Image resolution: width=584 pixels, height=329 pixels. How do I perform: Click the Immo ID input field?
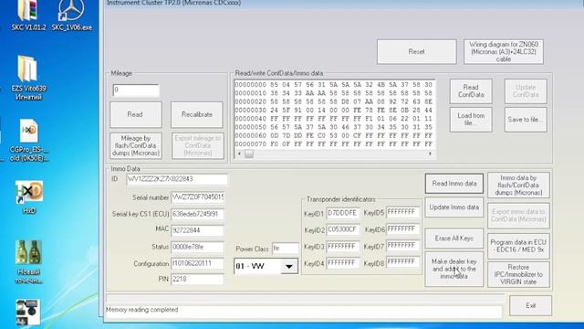click(x=176, y=179)
